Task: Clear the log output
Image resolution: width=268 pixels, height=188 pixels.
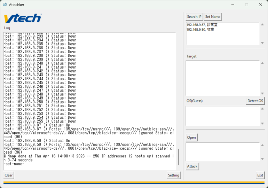Action: click(x=9, y=175)
